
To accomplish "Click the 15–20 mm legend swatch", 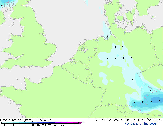I will tap(40, 123).
